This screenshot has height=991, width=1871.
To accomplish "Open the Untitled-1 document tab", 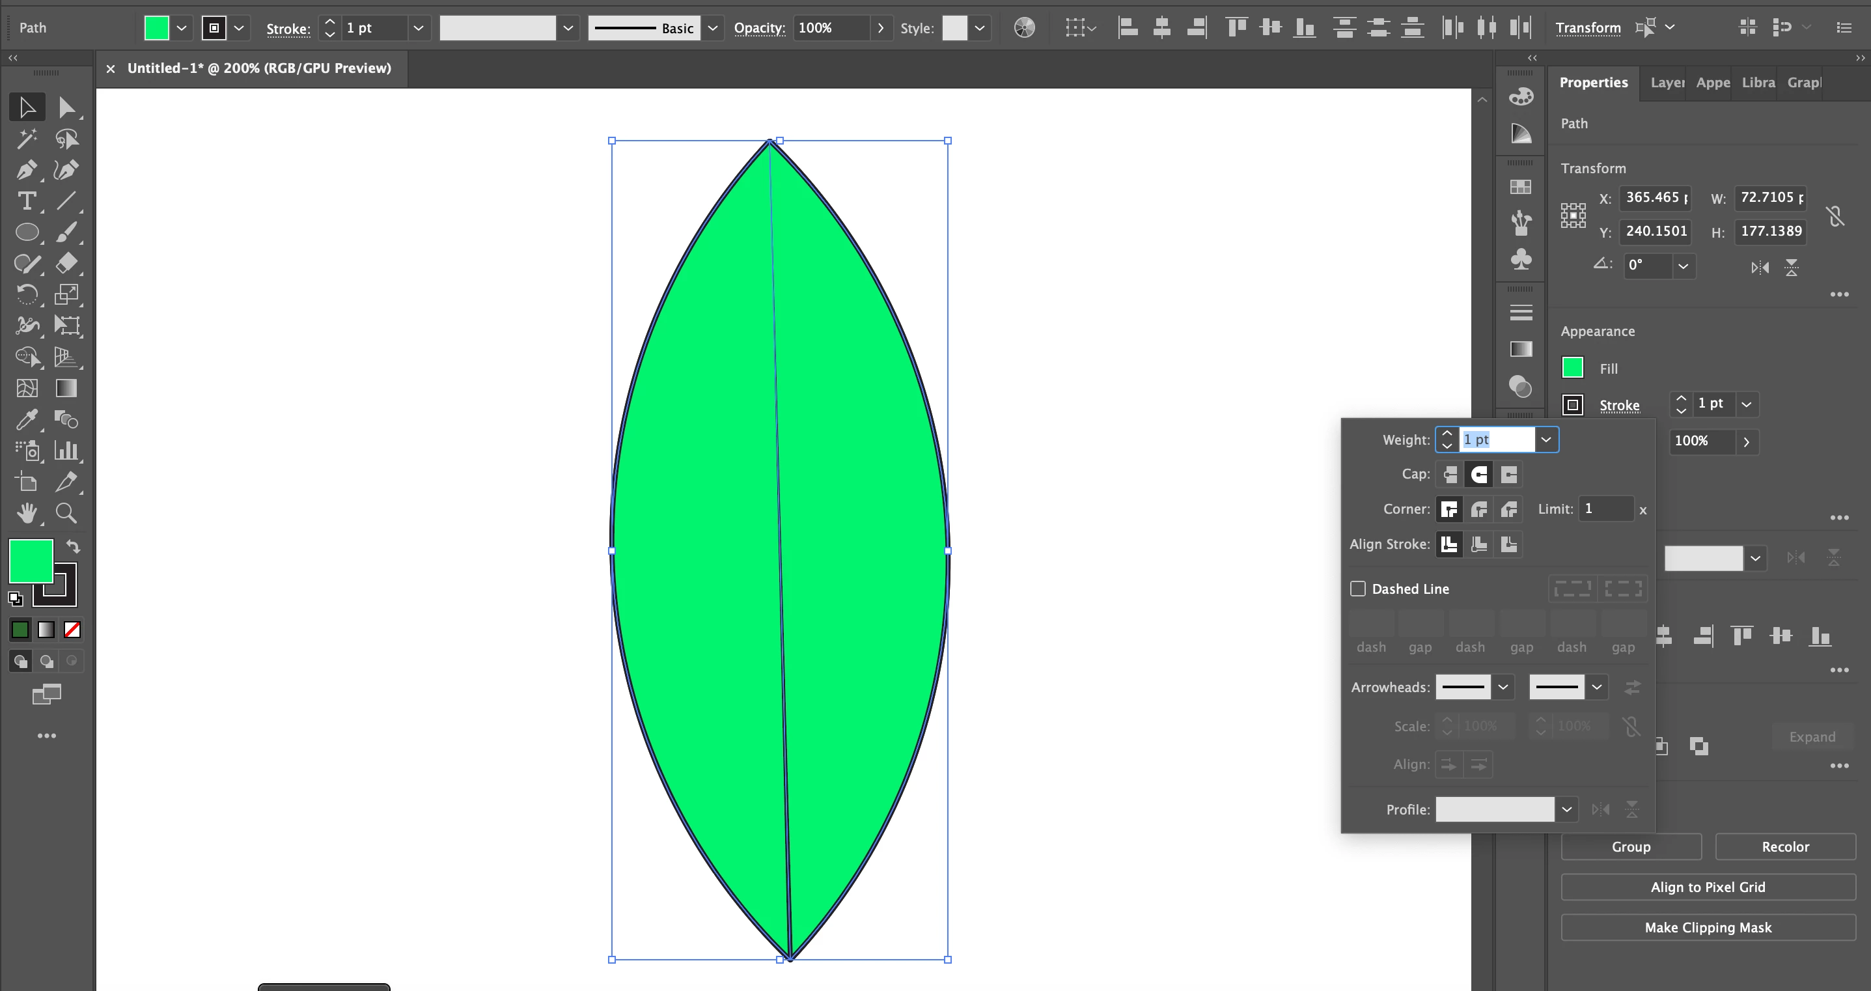I will point(258,68).
